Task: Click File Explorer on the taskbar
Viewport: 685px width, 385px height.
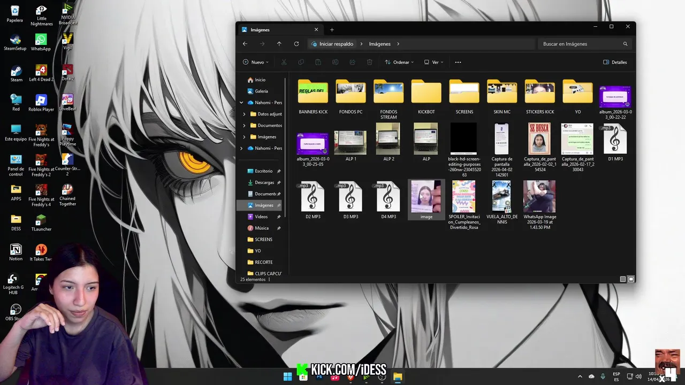Action: (x=398, y=377)
